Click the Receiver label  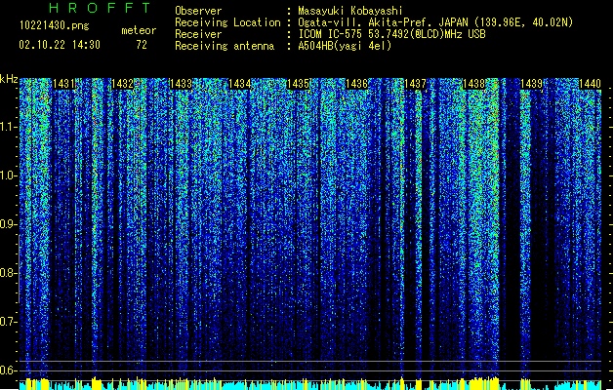198,34
